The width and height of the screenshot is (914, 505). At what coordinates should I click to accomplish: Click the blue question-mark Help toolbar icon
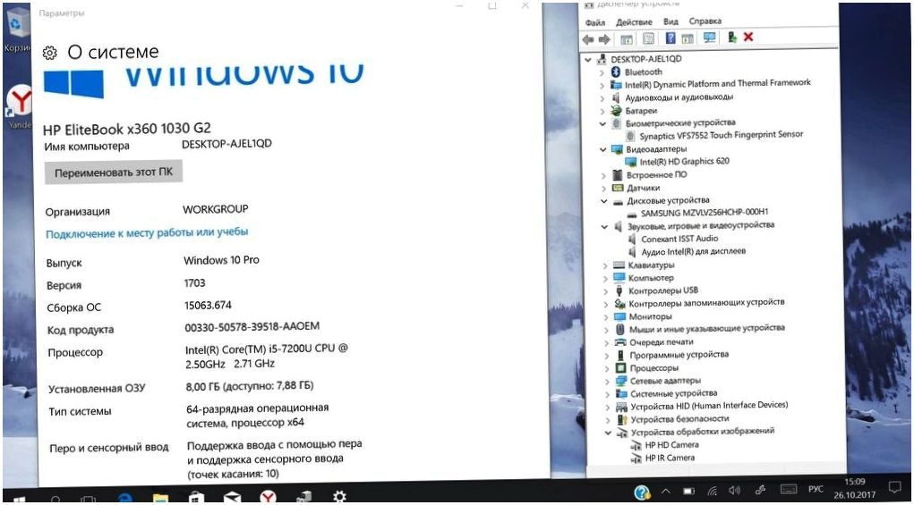pos(671,38)
